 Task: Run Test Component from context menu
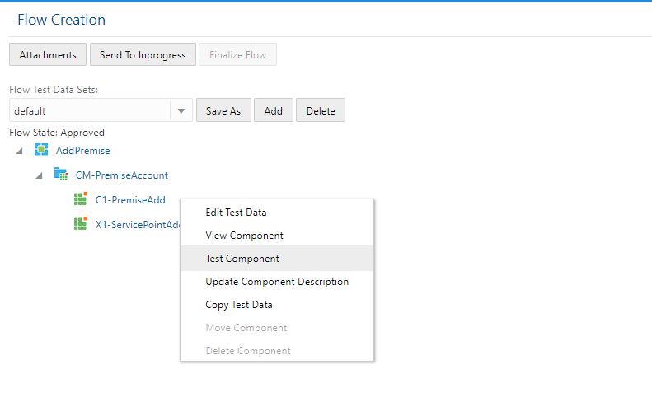point(242,259)
